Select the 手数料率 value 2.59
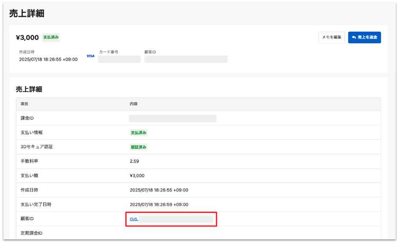Image resolution: width=400 pixels, height=244 pixels. [x=135, y=161]
